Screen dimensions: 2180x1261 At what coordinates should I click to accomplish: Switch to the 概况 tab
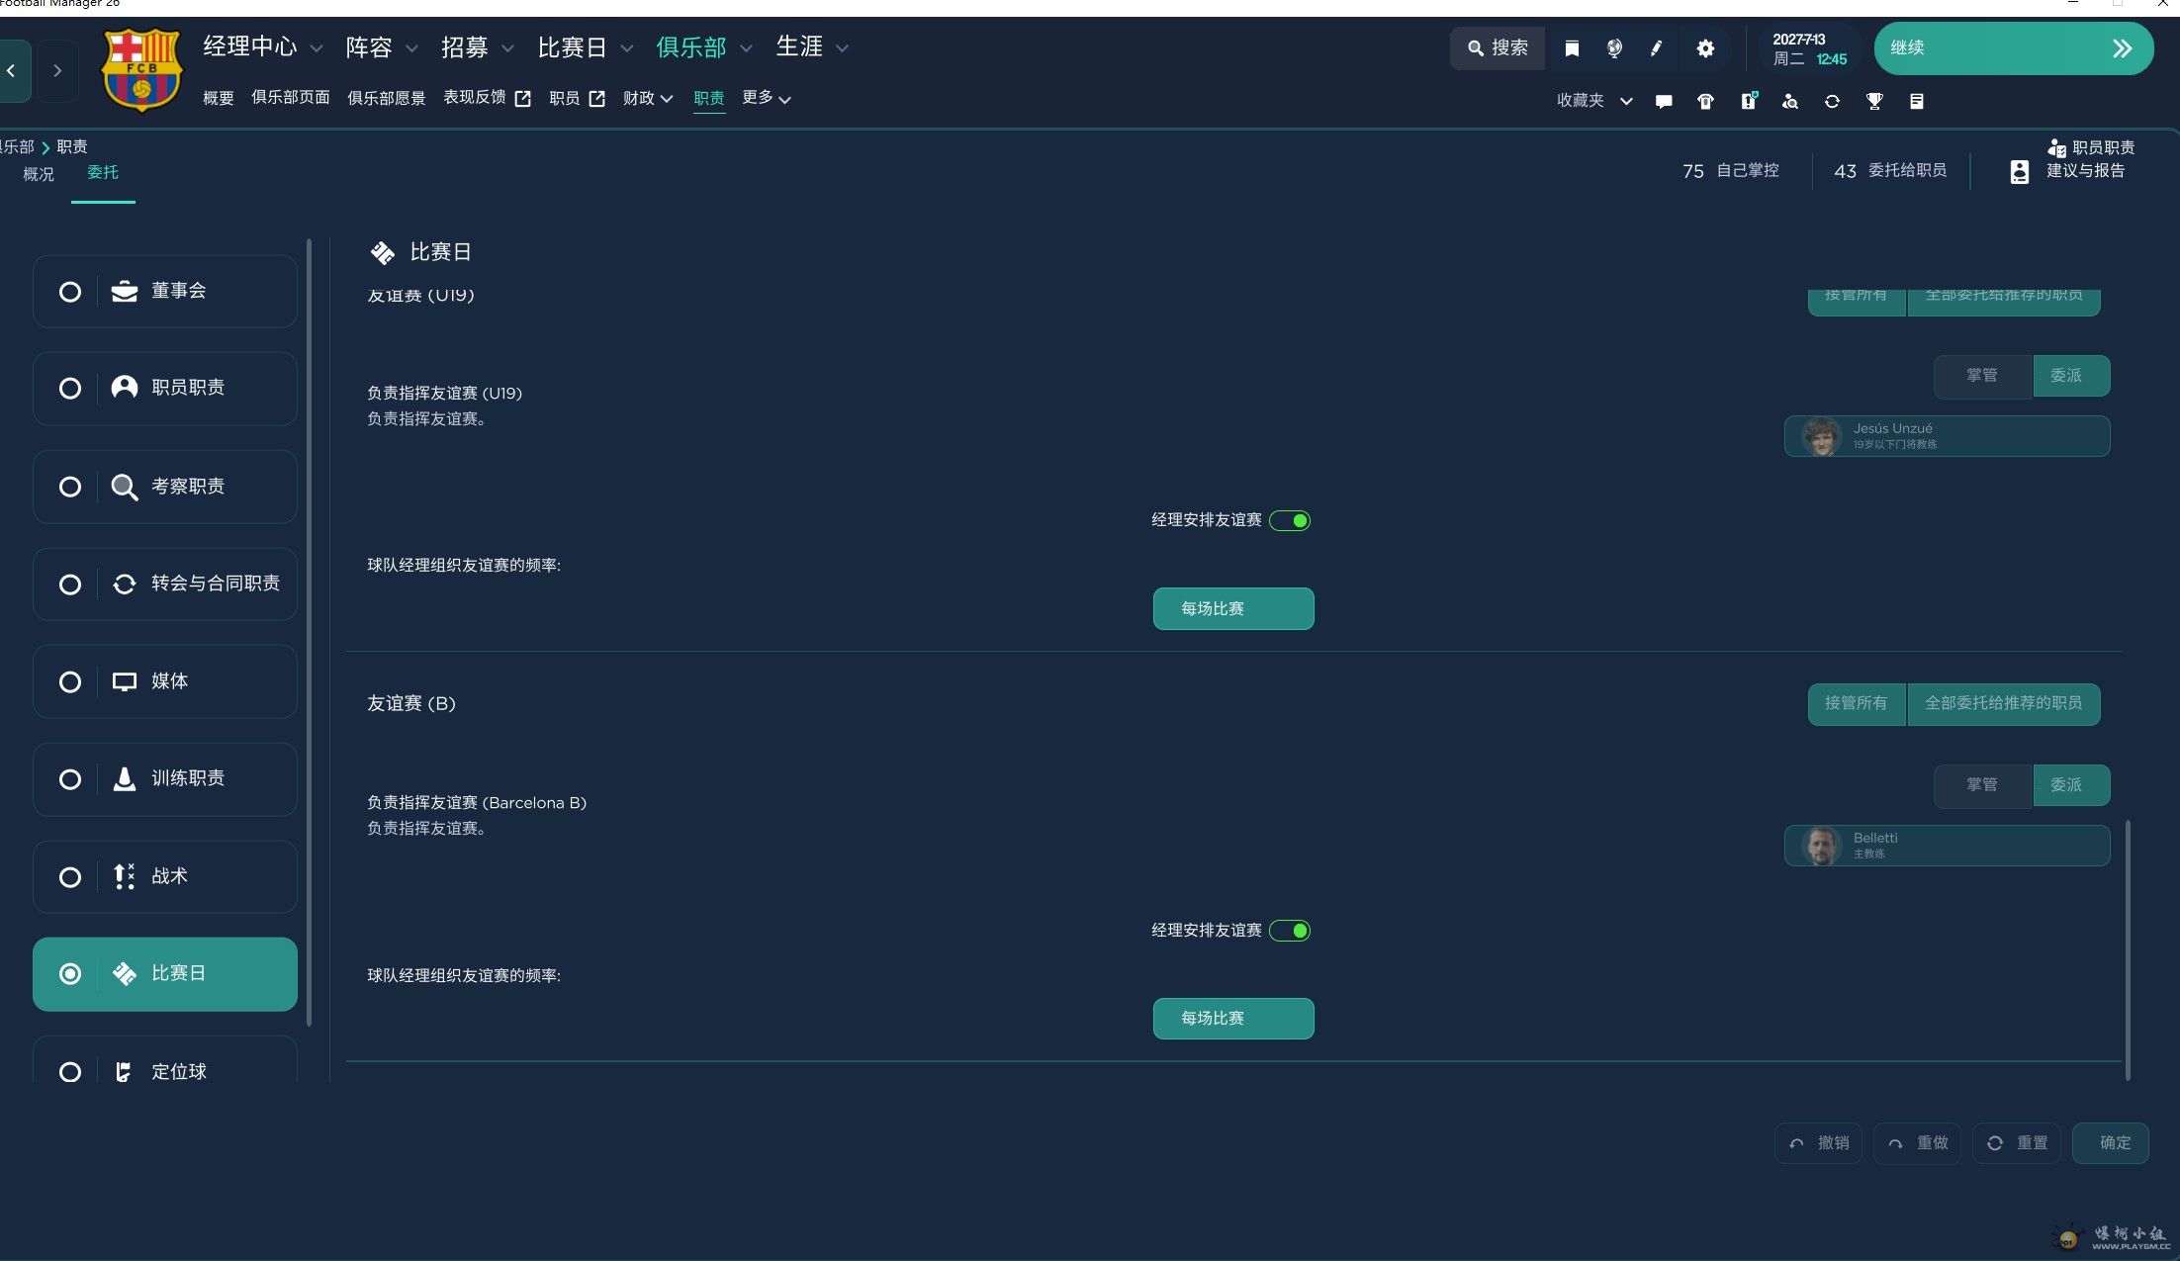pyautogui.click(x=39, y=174)
